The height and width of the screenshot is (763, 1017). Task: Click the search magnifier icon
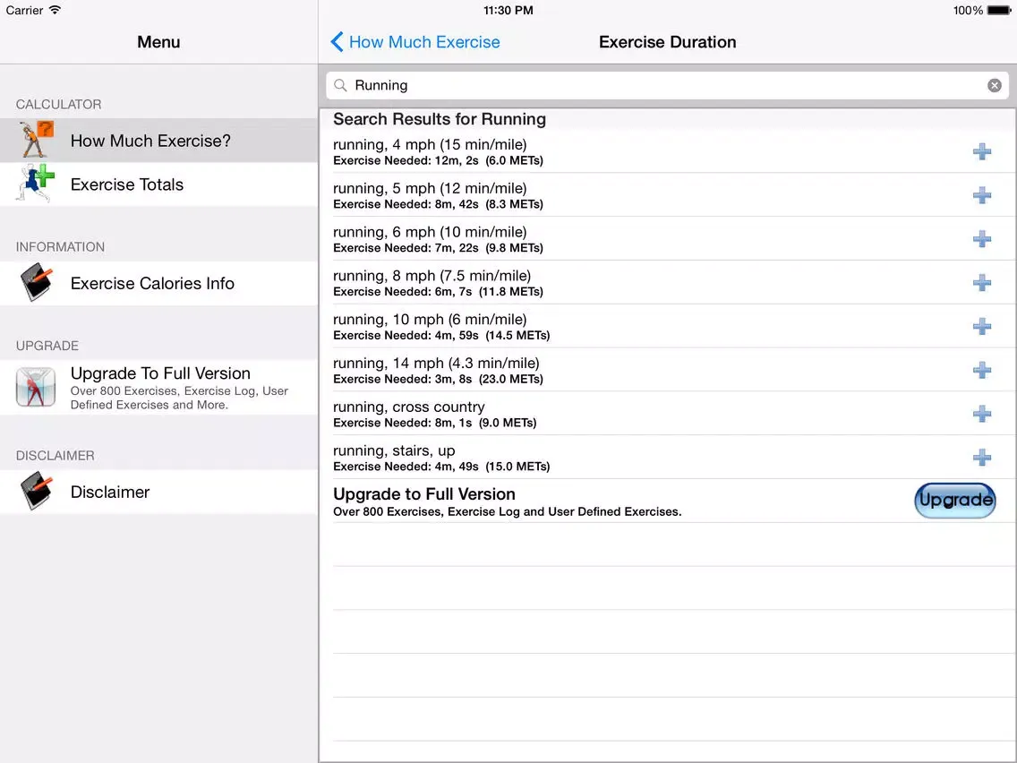click(340, 85)
